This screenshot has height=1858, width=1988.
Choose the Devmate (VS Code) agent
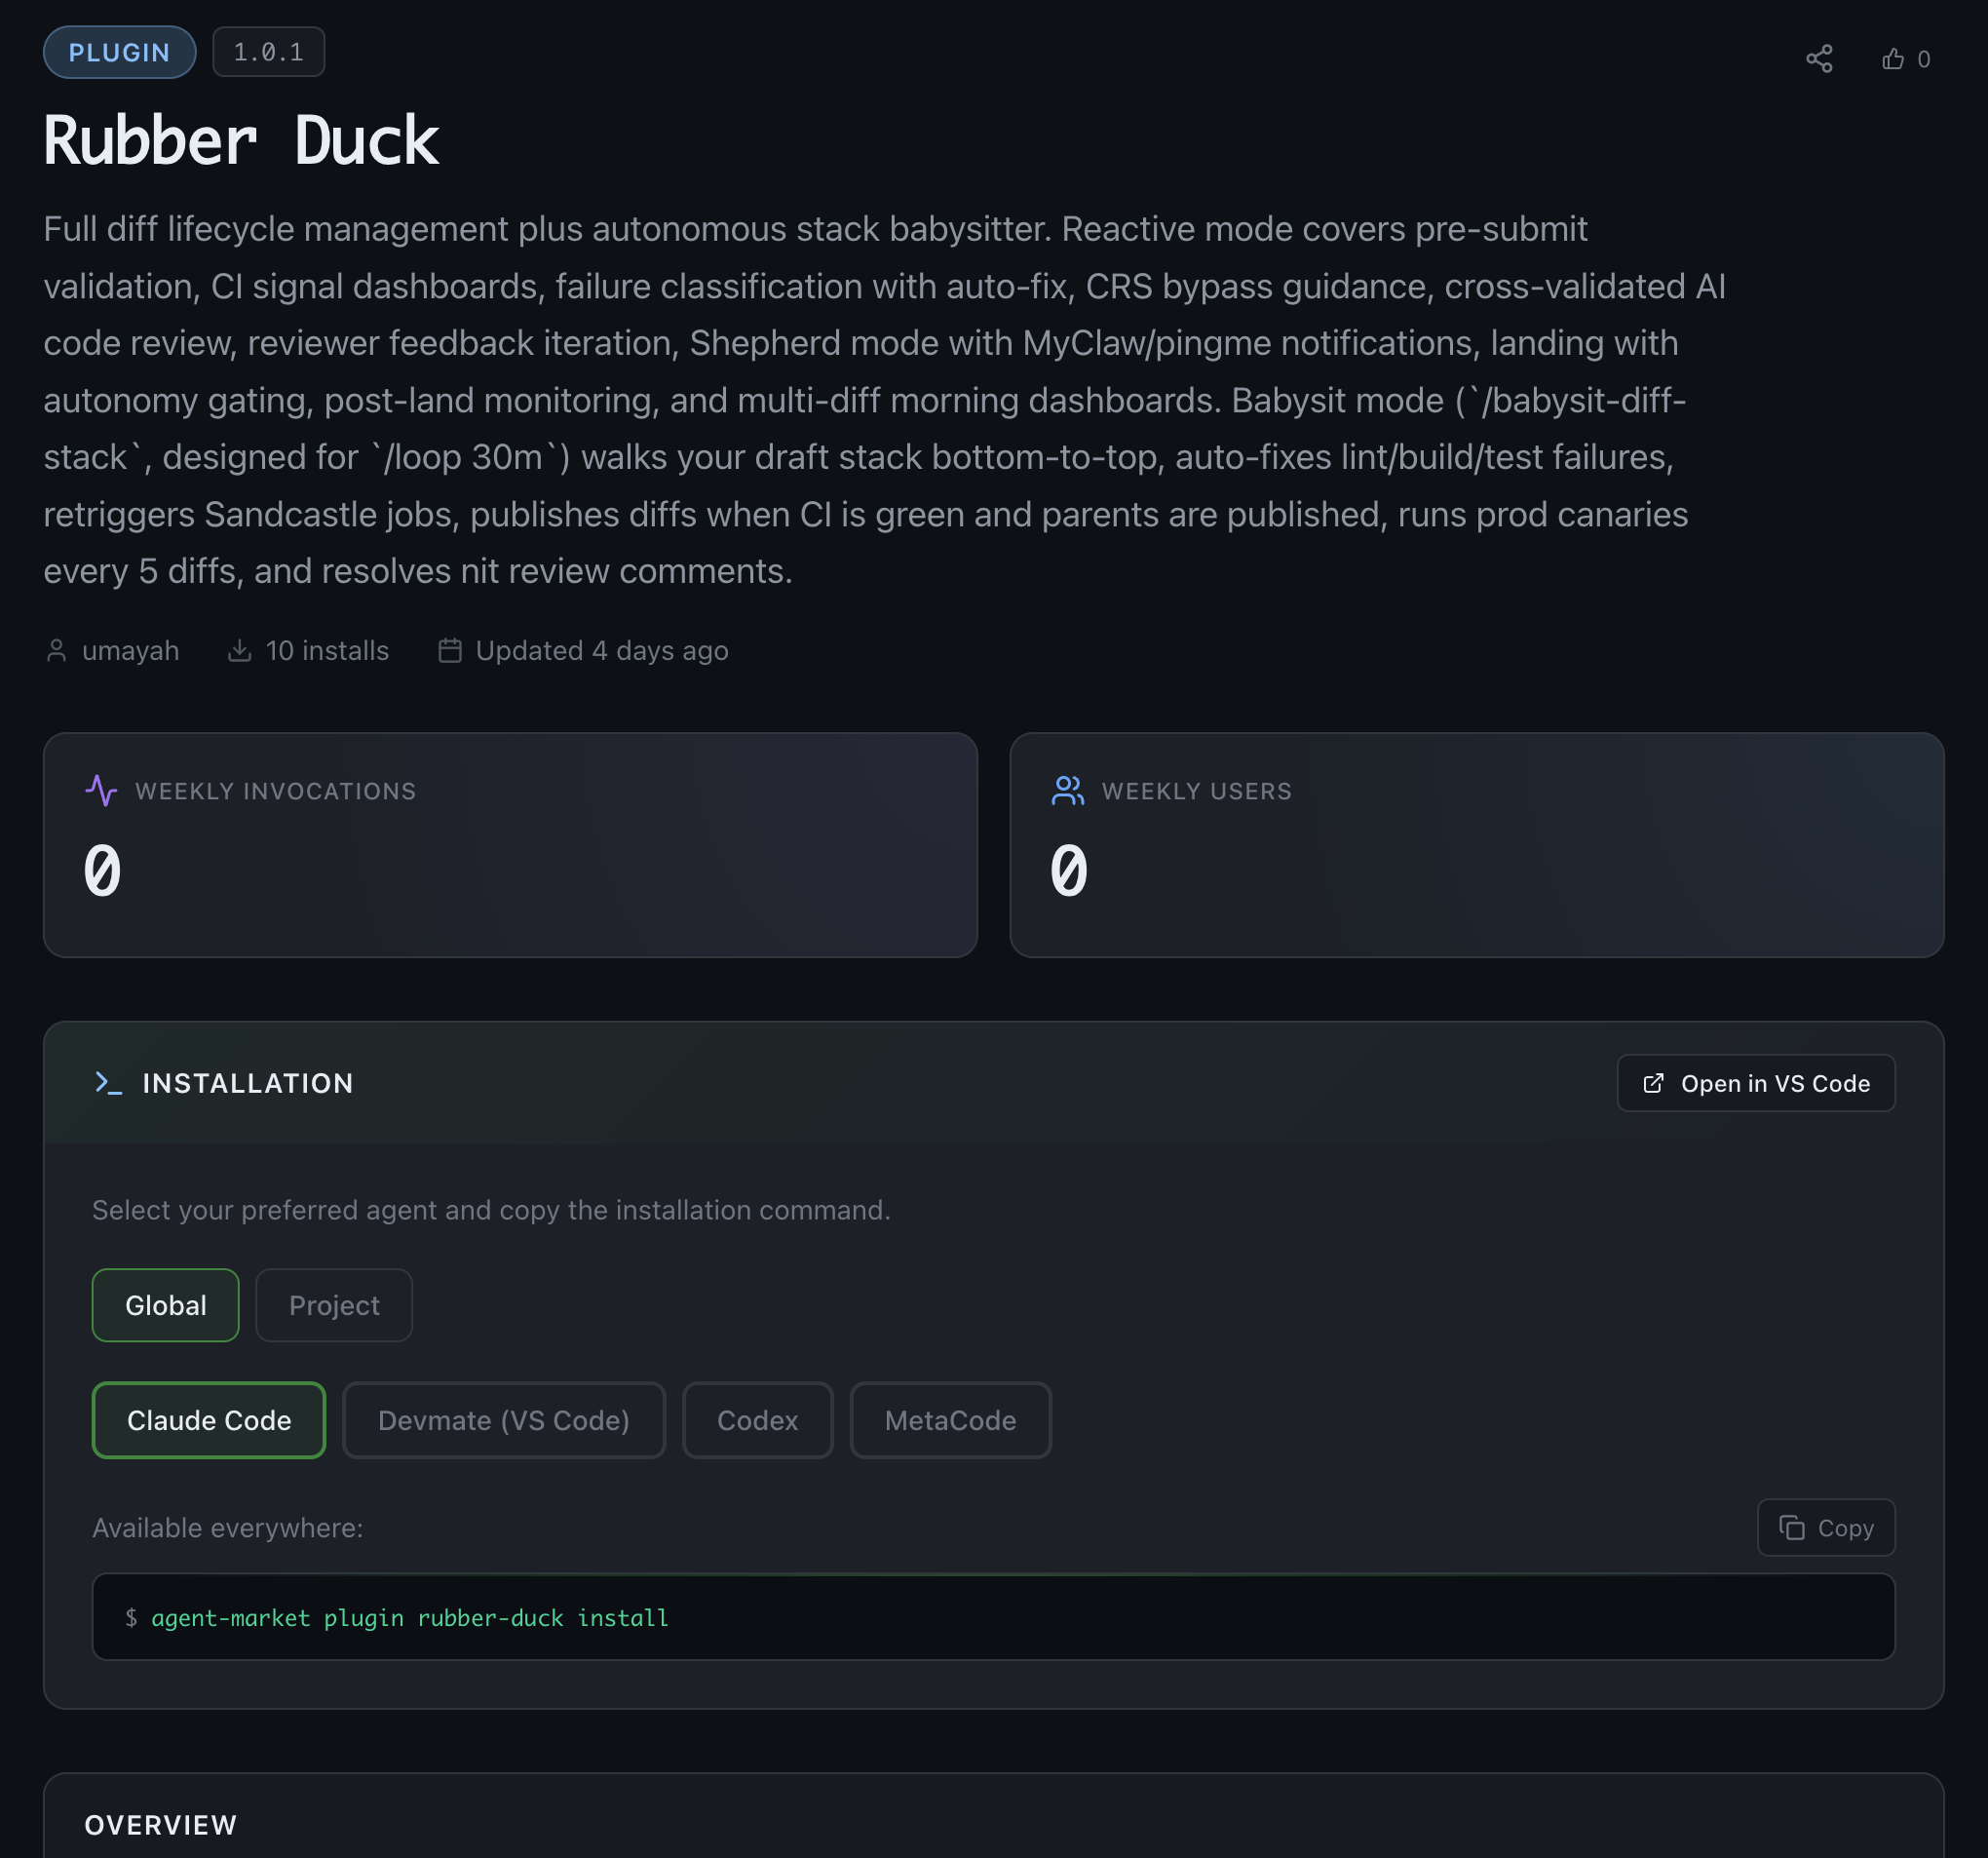pos(504,1419)
